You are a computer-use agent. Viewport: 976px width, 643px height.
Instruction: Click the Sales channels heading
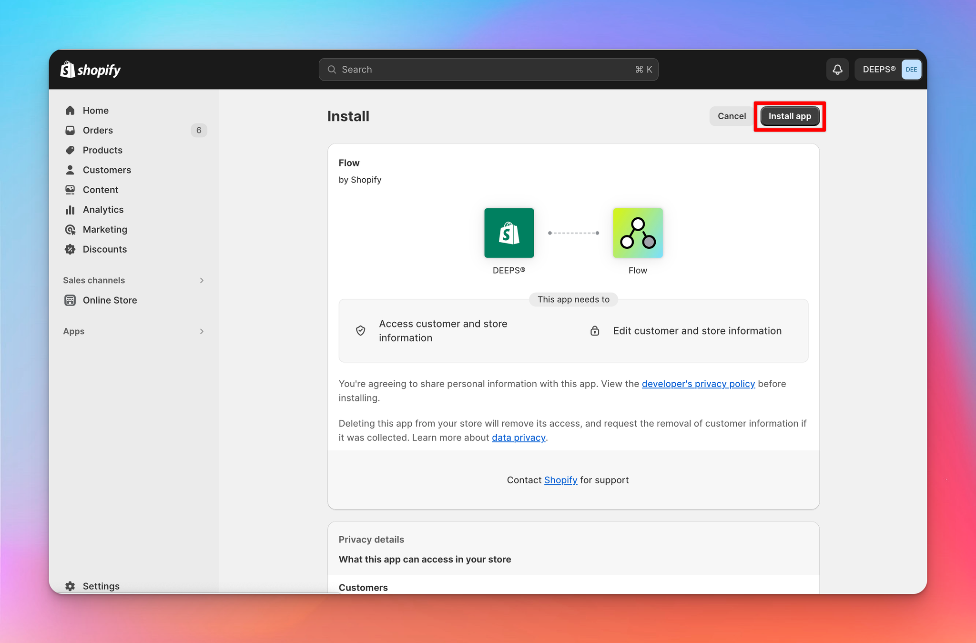click(x=94, y=280)
